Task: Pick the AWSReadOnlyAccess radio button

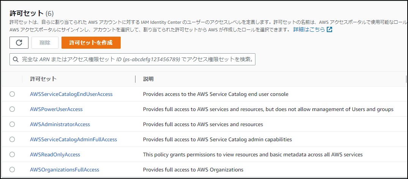Action: click(12, 154)
